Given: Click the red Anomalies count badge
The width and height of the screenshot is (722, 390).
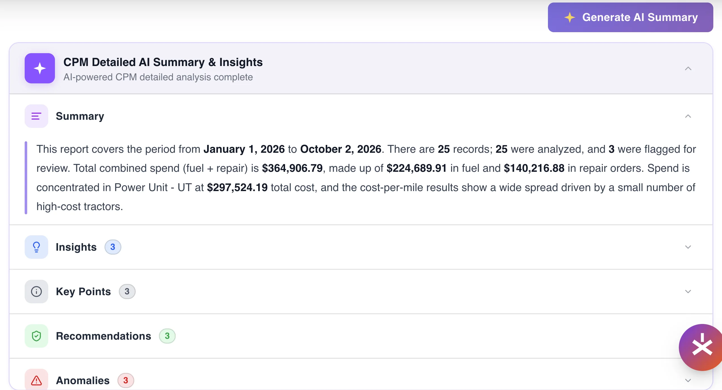Looking at the screenshot, I should click(126, 380).
